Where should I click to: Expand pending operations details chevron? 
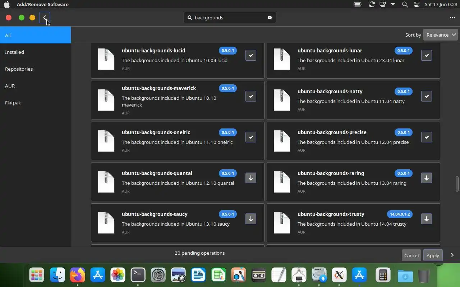[452, 255]
